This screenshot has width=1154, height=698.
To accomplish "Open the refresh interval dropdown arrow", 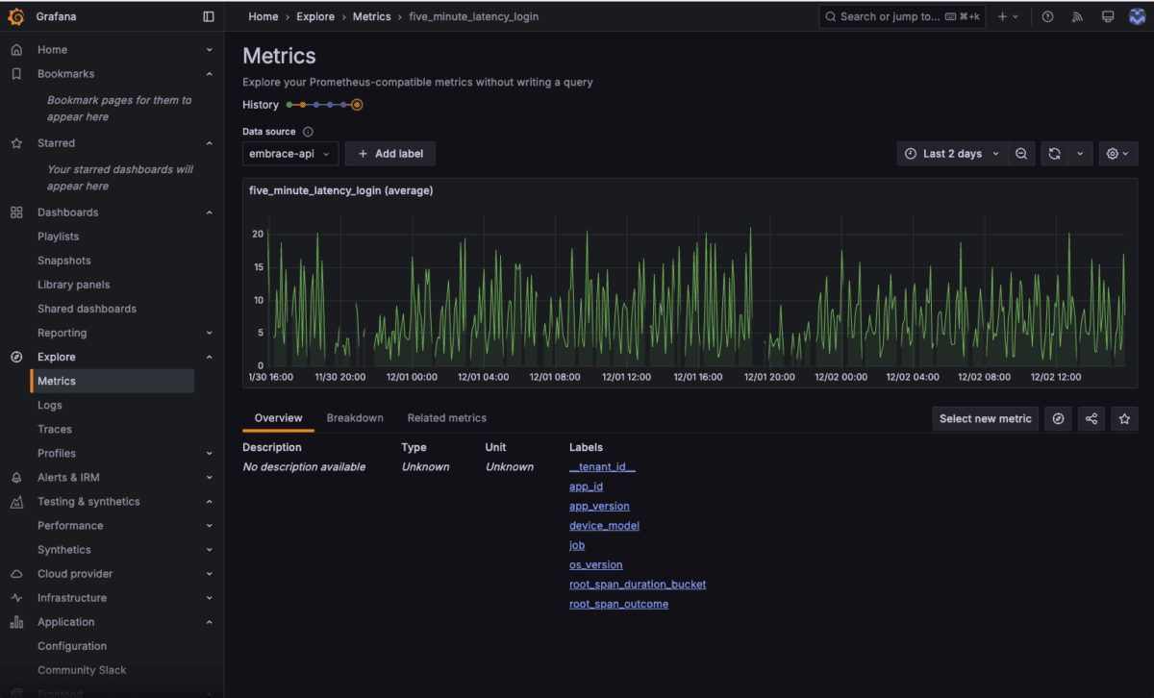I will tap(1080, 154).
